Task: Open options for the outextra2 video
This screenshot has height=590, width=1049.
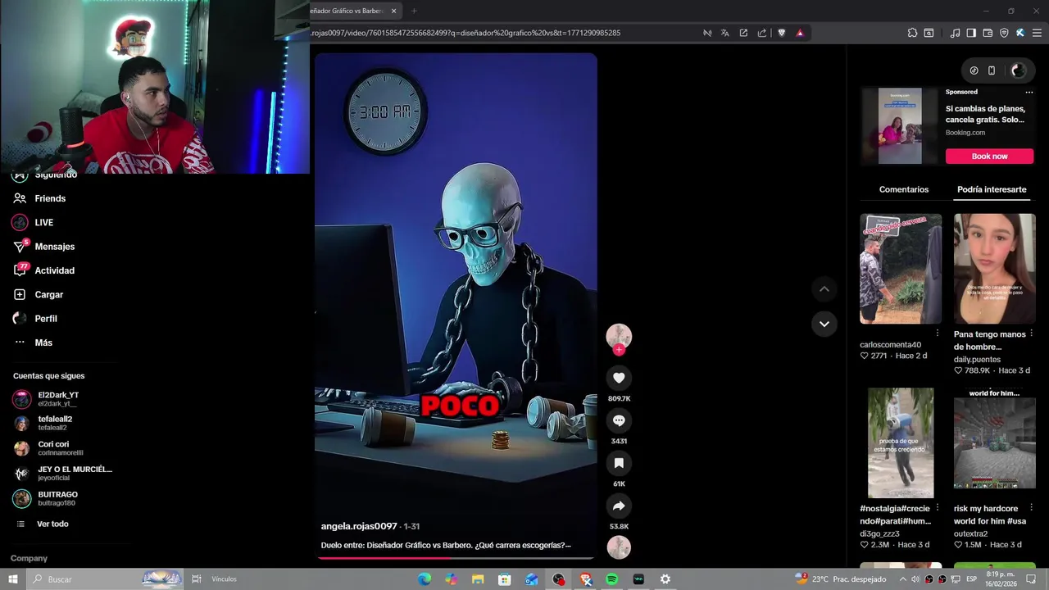Action: (x=1031, y=508)
